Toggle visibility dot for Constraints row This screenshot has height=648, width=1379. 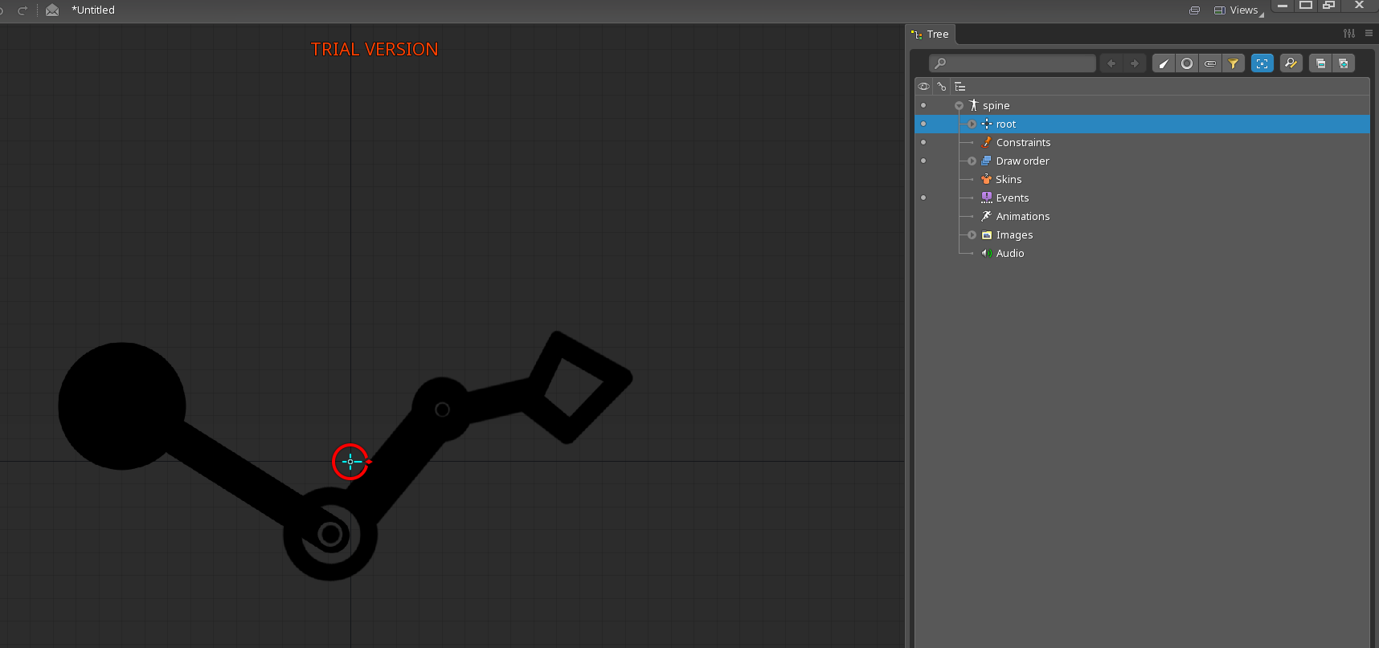point(923,142)
